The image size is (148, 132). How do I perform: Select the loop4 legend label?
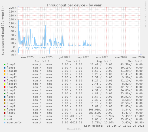tap(11, 97)
